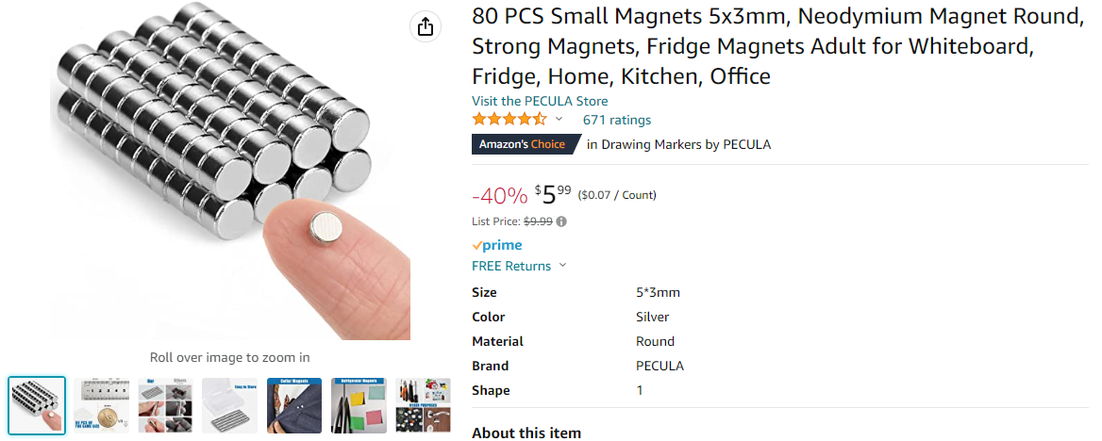Image resolution: width=1102 pixels, height=441 pixels.
Task: Open the 671 ratings link
Action: pos(617,120)
